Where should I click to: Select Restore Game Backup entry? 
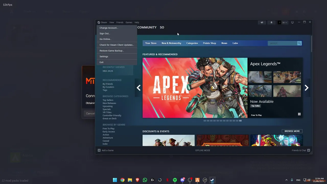[x=117, y=51]
